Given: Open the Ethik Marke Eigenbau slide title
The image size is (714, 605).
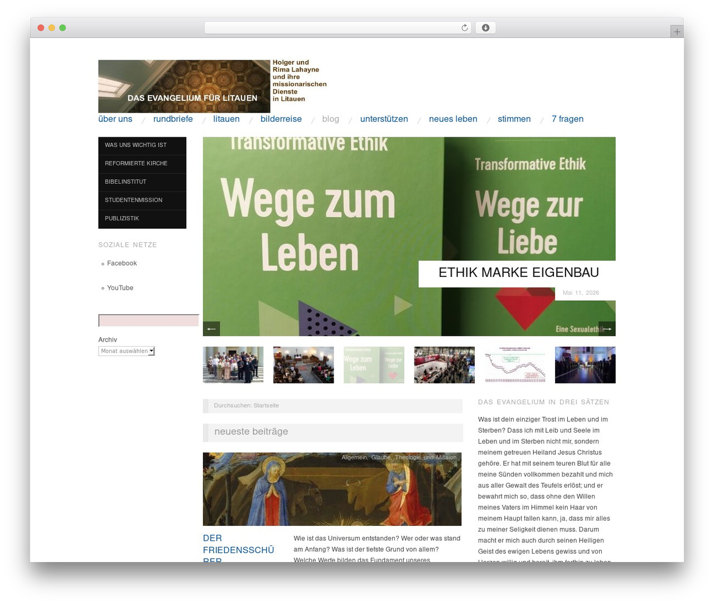Looking at the screenshot, I should point(519,272).
